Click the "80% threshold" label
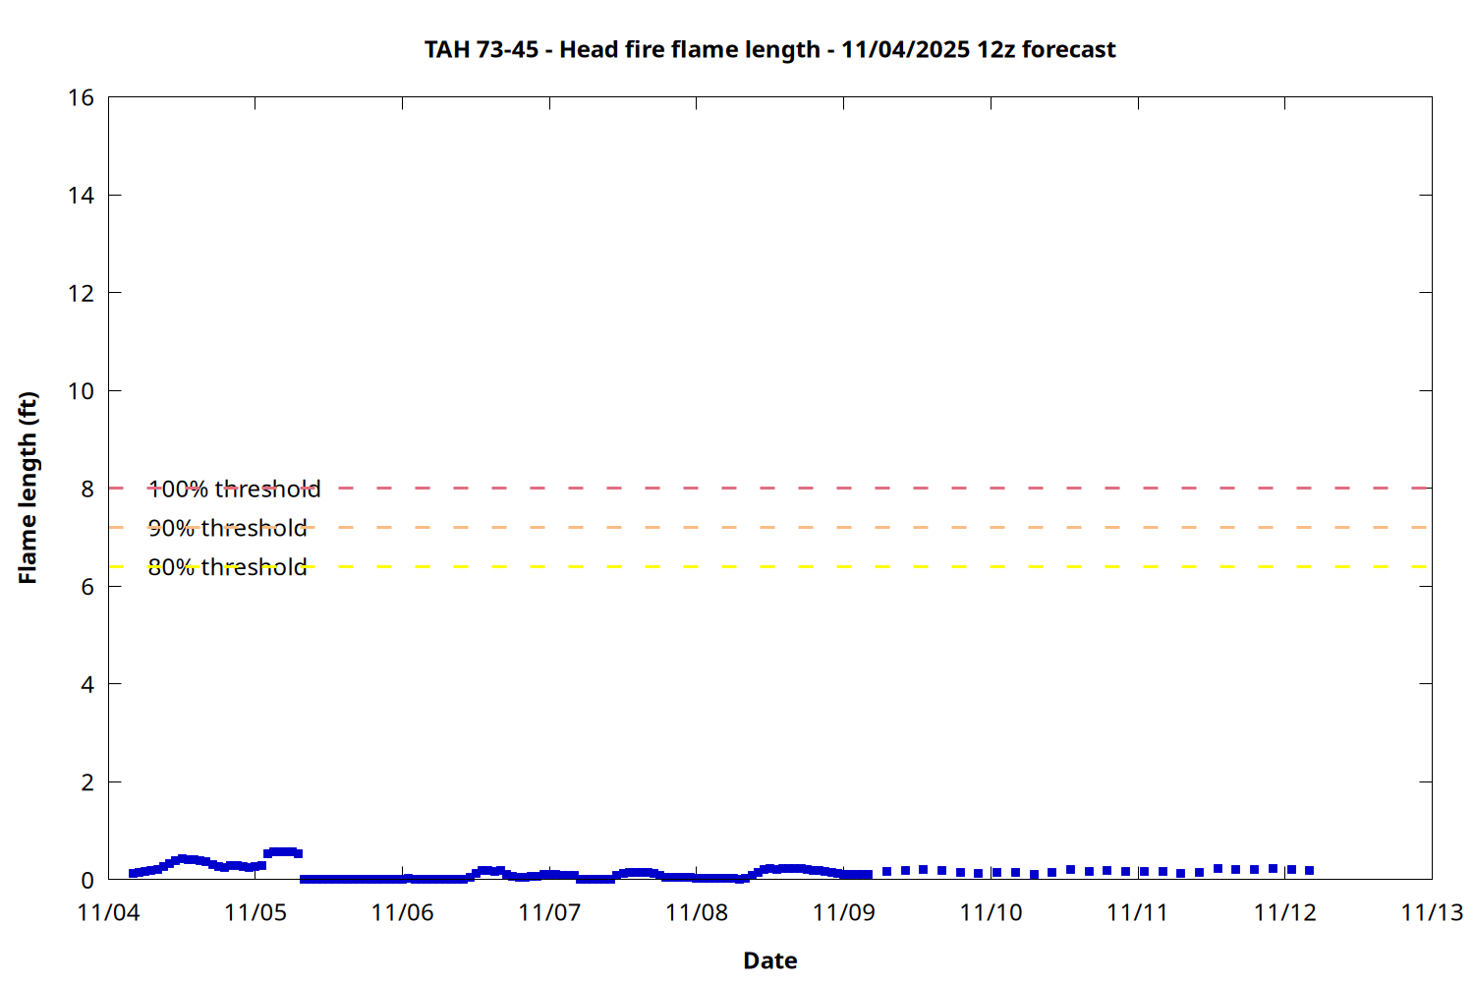 [x=227, y=567]
